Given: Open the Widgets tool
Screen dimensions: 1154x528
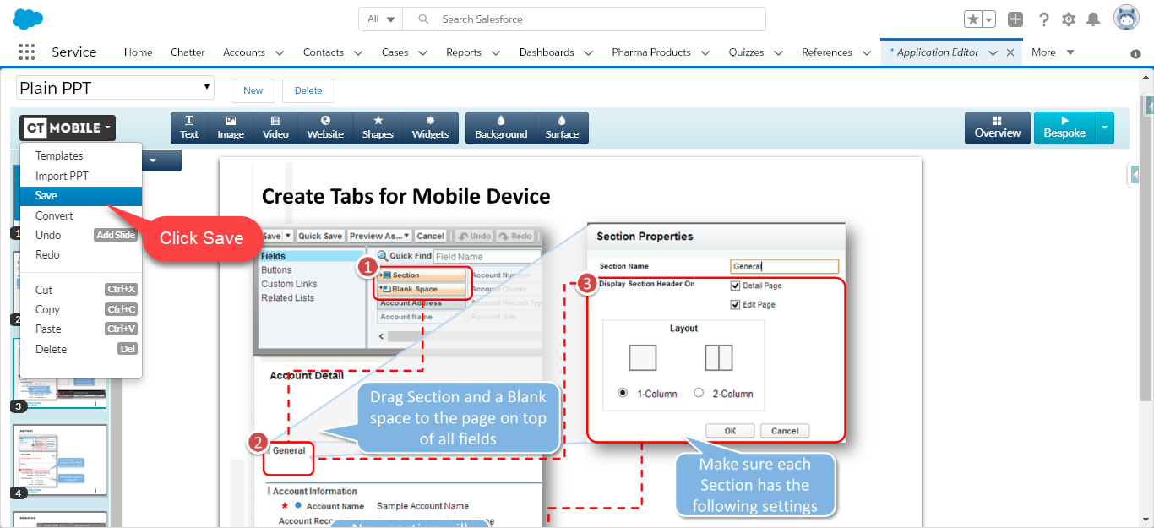Looking at the screenshot, I should (x=430, y=128).
